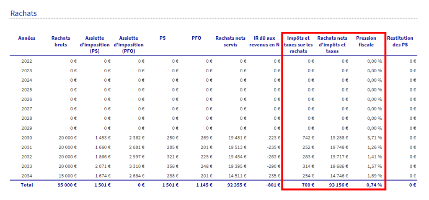
Task: Select the Pression fiscale column header
Action: pos(366,41)
